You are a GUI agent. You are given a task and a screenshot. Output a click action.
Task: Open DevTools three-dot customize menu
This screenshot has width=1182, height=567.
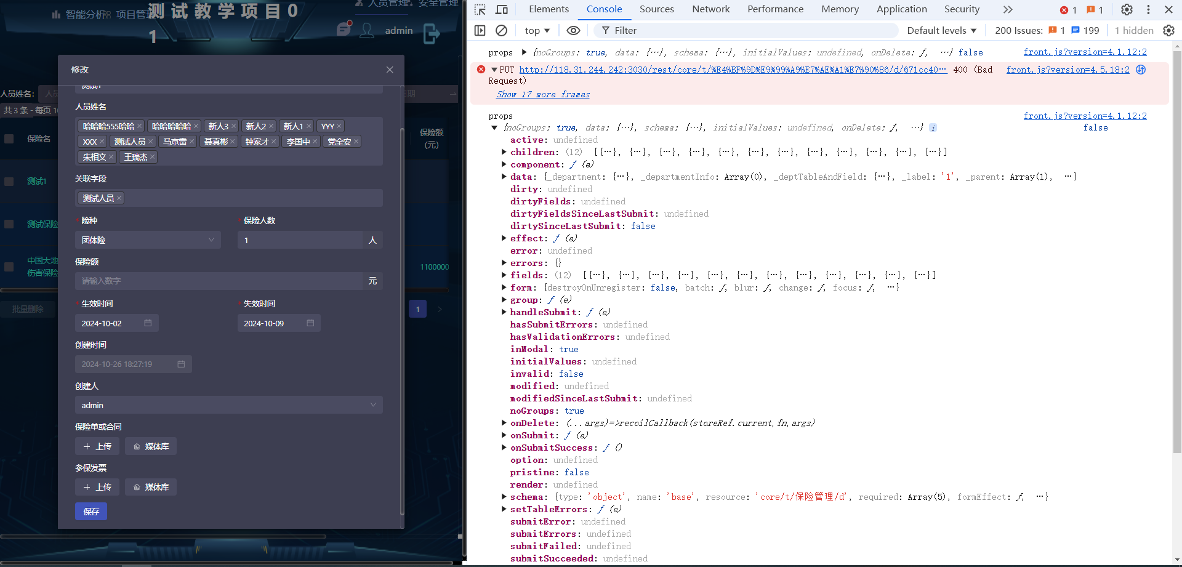pyautogui.click(x=1148, y=9)
